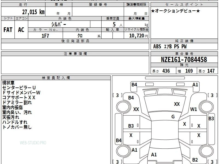The image size is (219, 164).
Task: Click the inspector note 現状車
Action: (8, 83)
